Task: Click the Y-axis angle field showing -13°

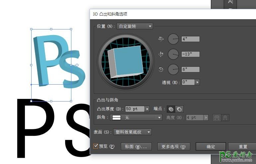Action: click(x=191, y=54)
